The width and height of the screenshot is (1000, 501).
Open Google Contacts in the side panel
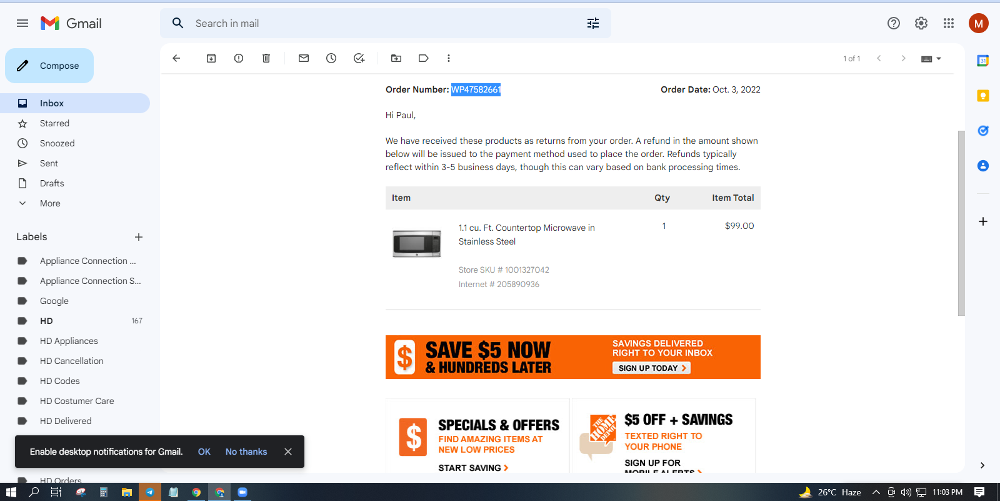(x=983, y=166)
